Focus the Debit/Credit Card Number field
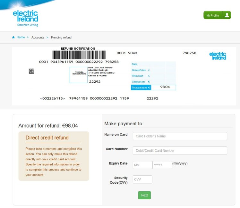This screenshot has width=240, height=208. pos(180,151)
